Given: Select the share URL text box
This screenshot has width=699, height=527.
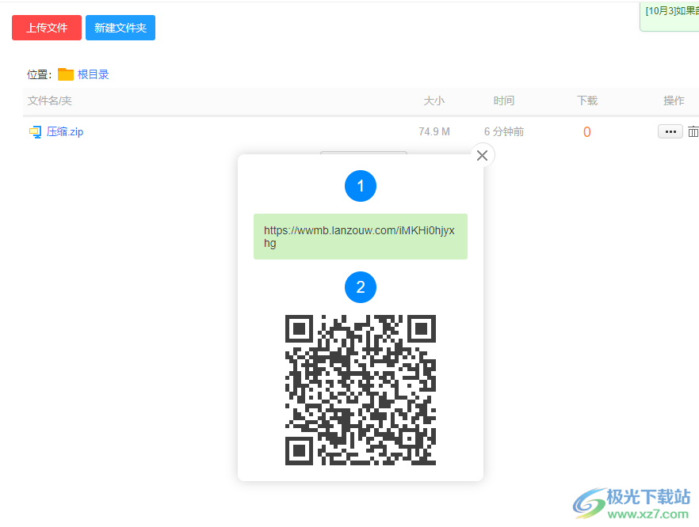Looking at the screenshot, I should coord(360,237).
